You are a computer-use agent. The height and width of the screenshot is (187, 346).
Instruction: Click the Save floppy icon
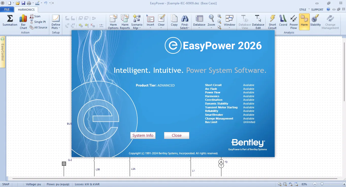pyautogui.click(x=23, y=3)
